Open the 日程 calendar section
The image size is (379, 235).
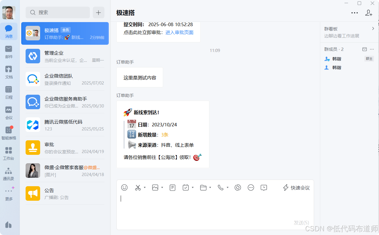(x=9, y=92)
